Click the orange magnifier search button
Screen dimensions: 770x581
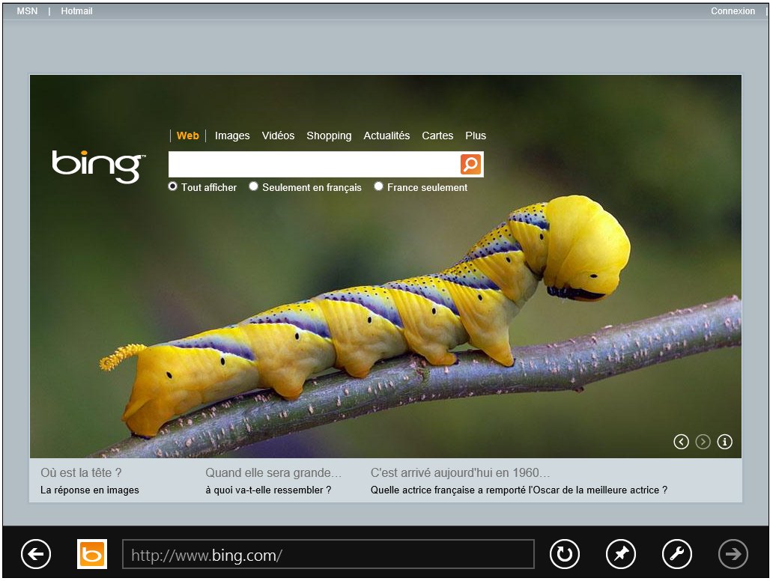[470, 164]
